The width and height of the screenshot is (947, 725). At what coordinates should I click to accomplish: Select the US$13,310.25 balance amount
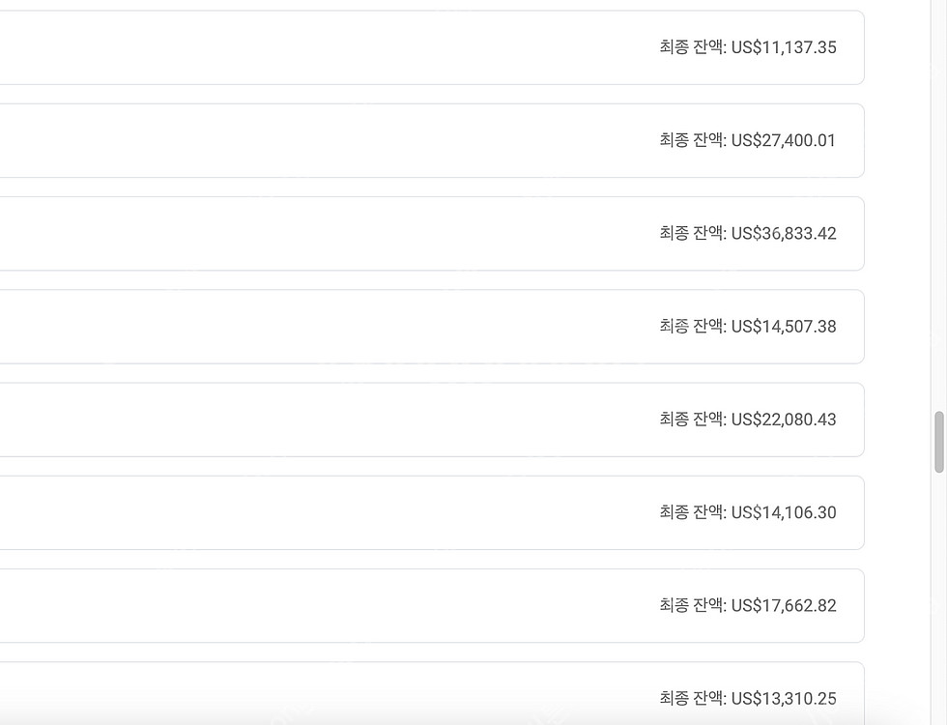(784, 698)
